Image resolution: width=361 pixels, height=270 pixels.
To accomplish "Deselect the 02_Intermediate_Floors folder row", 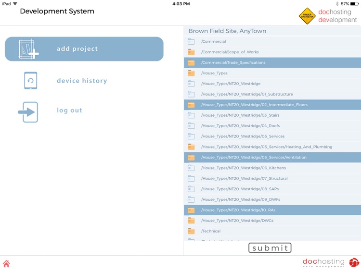I will point(272,105).
